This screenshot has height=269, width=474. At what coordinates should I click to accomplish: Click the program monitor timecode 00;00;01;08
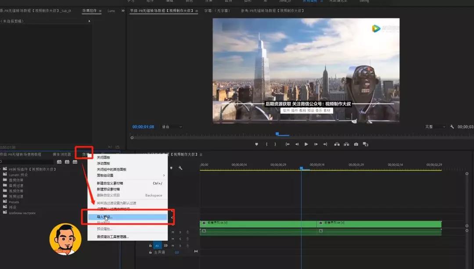[x=143, y=127]
